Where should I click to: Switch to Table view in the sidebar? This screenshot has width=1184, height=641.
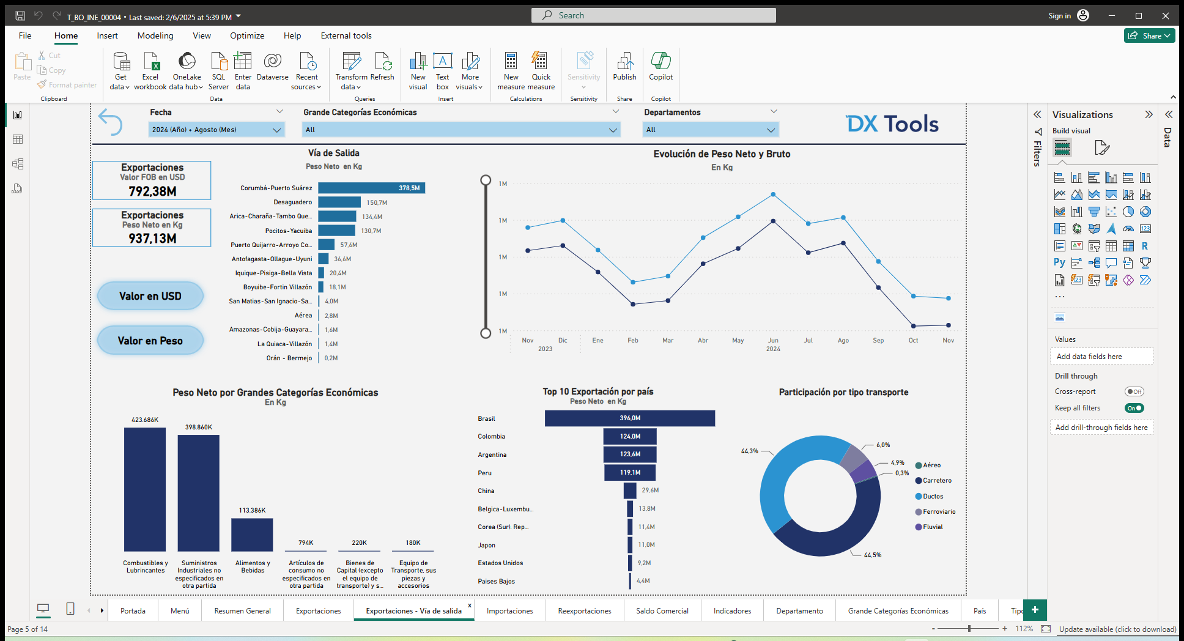pos(17,139)
